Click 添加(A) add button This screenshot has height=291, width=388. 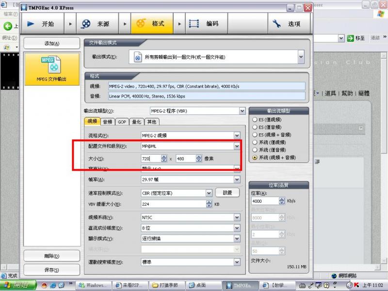pos(52,43)
